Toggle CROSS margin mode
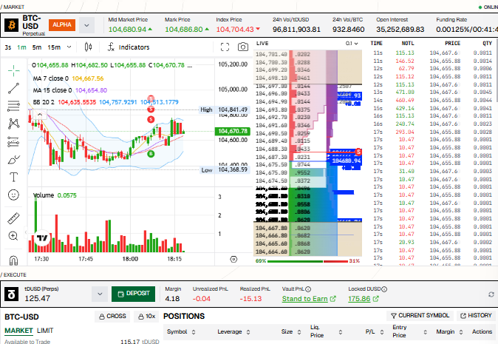This screenshot has width=498, height=344. pyautogui.click(x=112, y=317)
